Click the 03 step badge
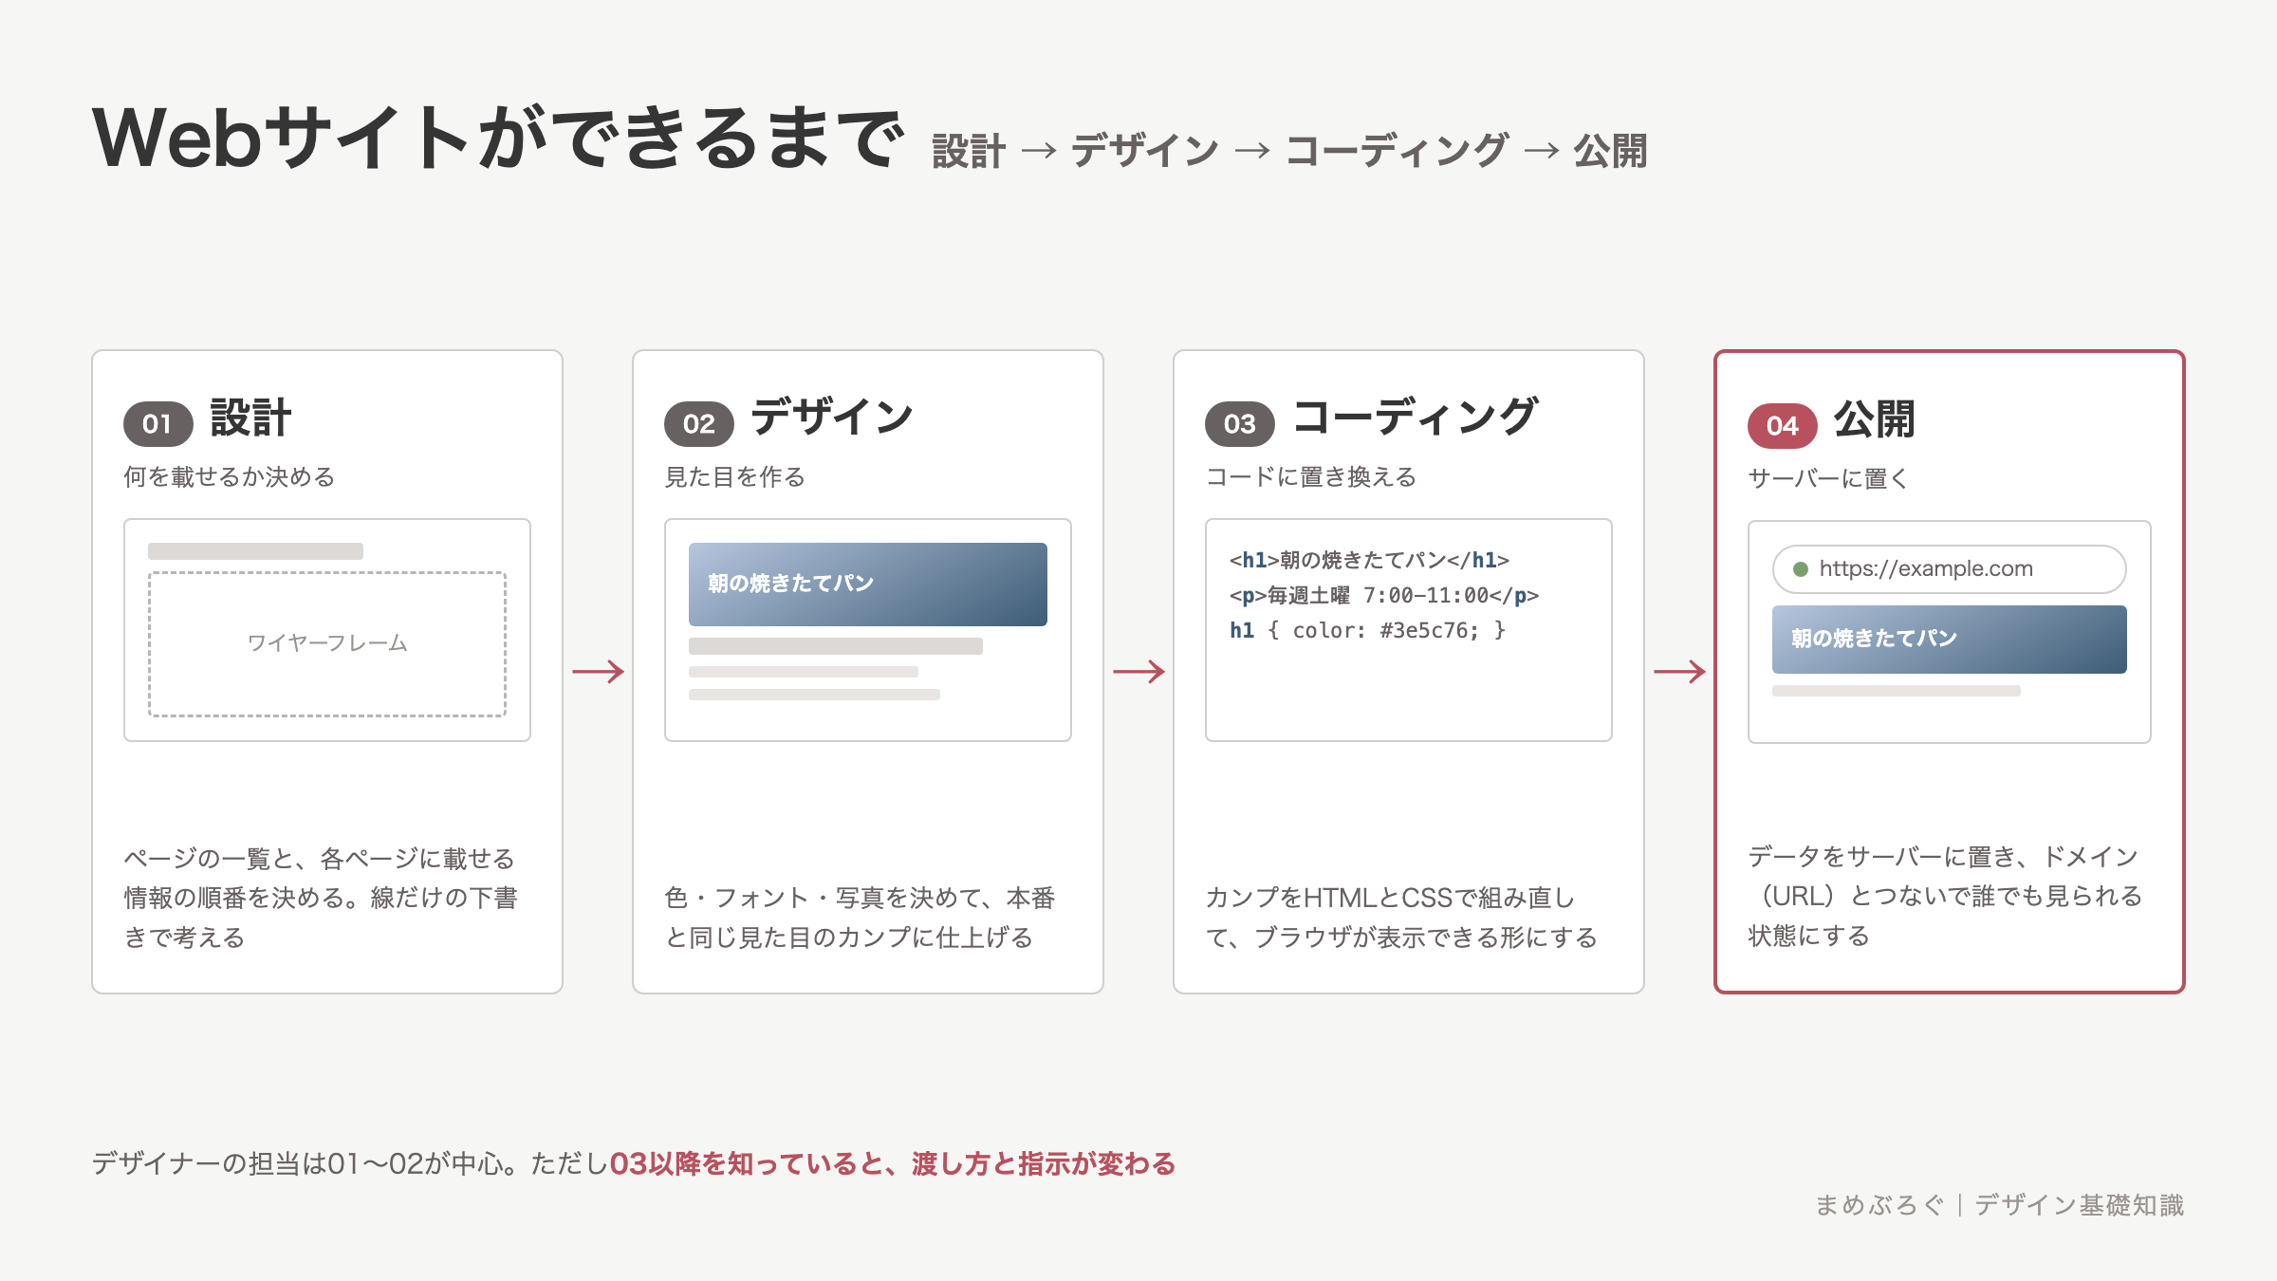Image resolution: width=2277 pixels, height=1281 pixels. point(1239,423)
